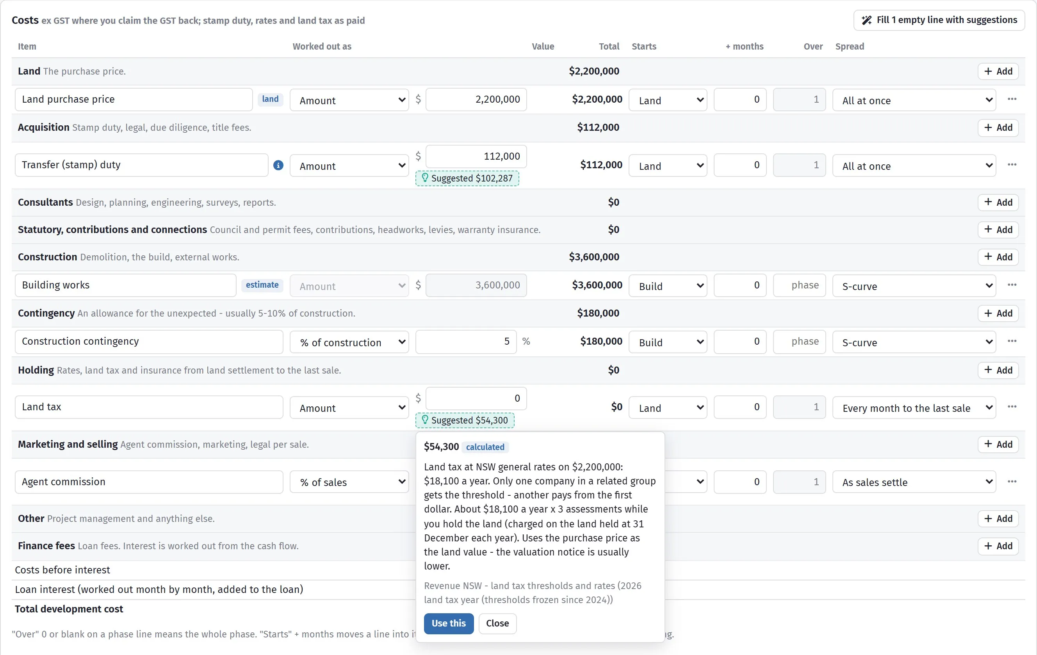Viewport: 1037px width, 655px height.
Task: Add a line to the Acquisition section
Action: tap(998, 128)
